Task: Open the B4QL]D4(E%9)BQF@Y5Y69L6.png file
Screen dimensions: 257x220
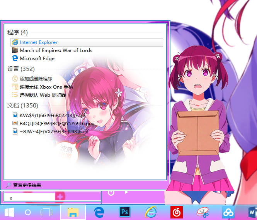Action: point(57,123)
